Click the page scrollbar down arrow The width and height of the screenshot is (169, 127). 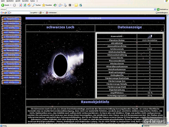tap(168, 123)
